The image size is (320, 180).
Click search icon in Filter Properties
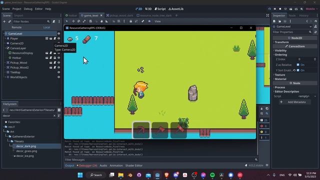tap(310, 32)
